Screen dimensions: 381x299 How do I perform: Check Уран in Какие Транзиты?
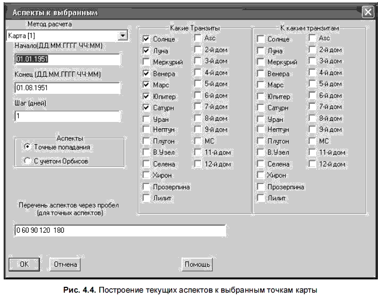pos(146,119)
